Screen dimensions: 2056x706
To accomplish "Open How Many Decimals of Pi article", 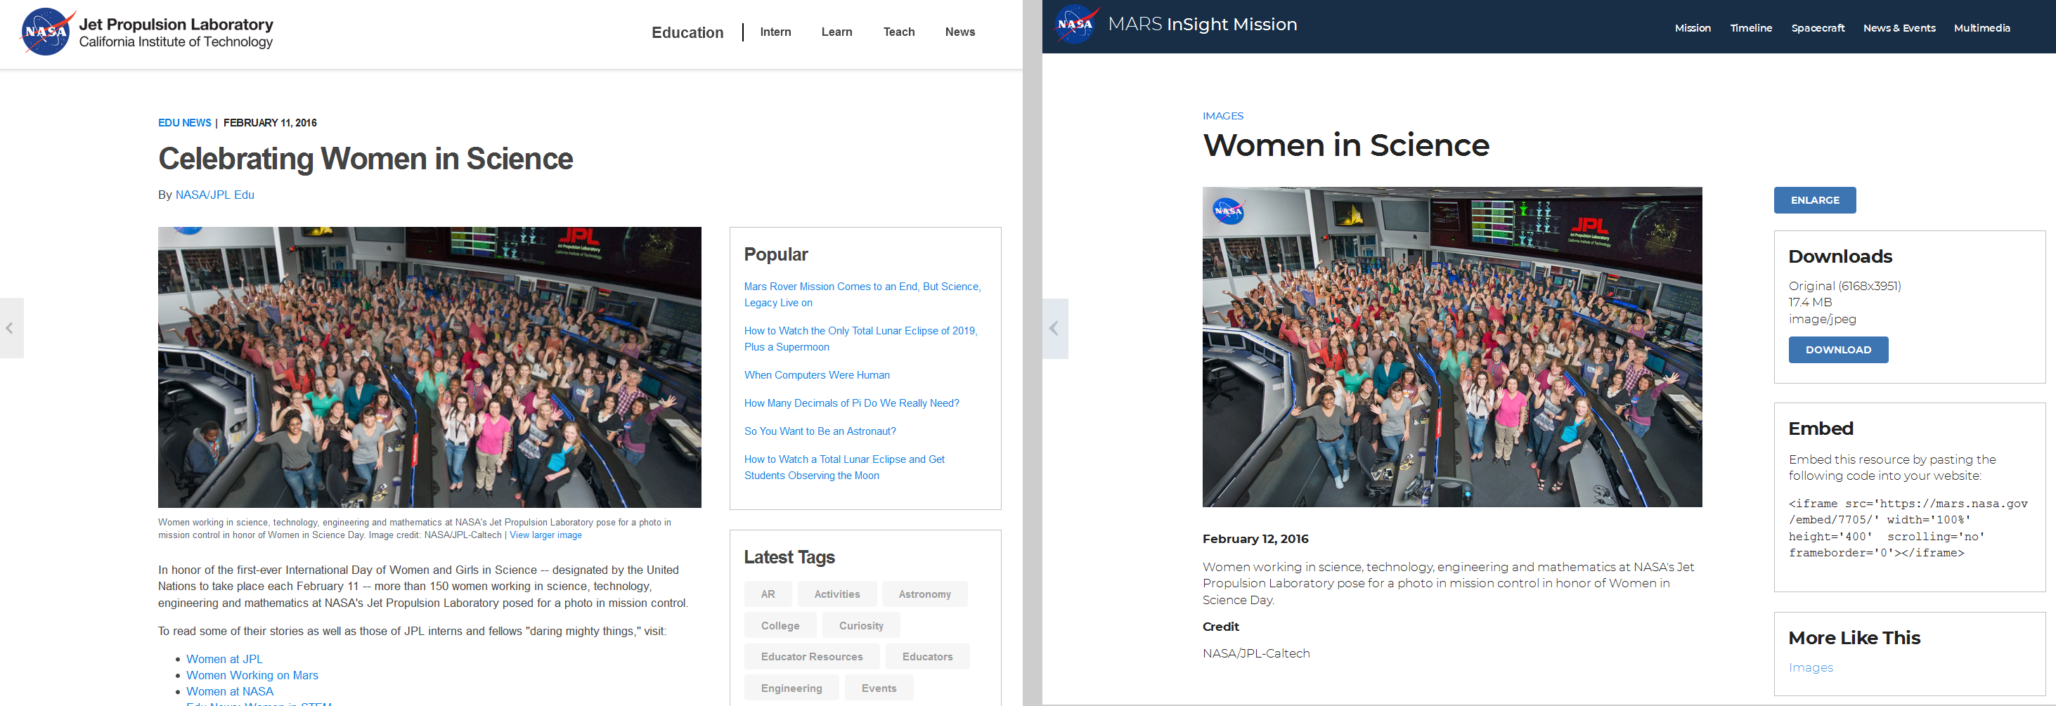I will coord(852,403).
